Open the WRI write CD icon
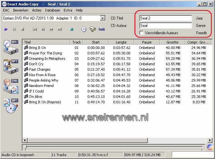Viewport: 215px width, 159px height. [x=11, y=106]
